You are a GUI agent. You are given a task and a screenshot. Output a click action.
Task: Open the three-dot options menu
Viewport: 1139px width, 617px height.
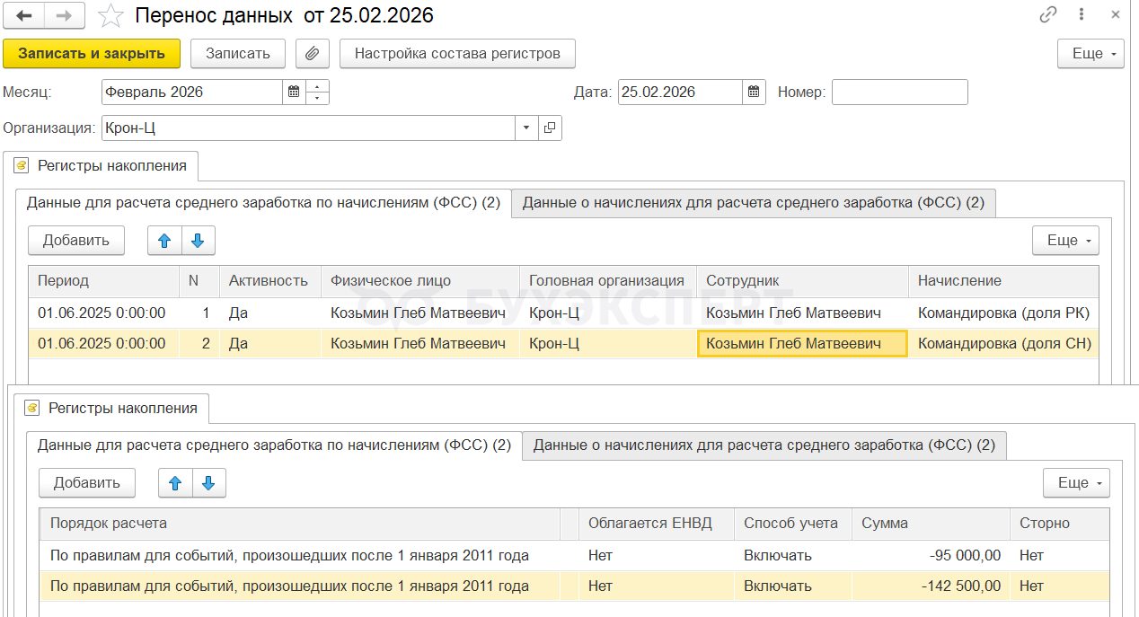(x=1082, y=15)
